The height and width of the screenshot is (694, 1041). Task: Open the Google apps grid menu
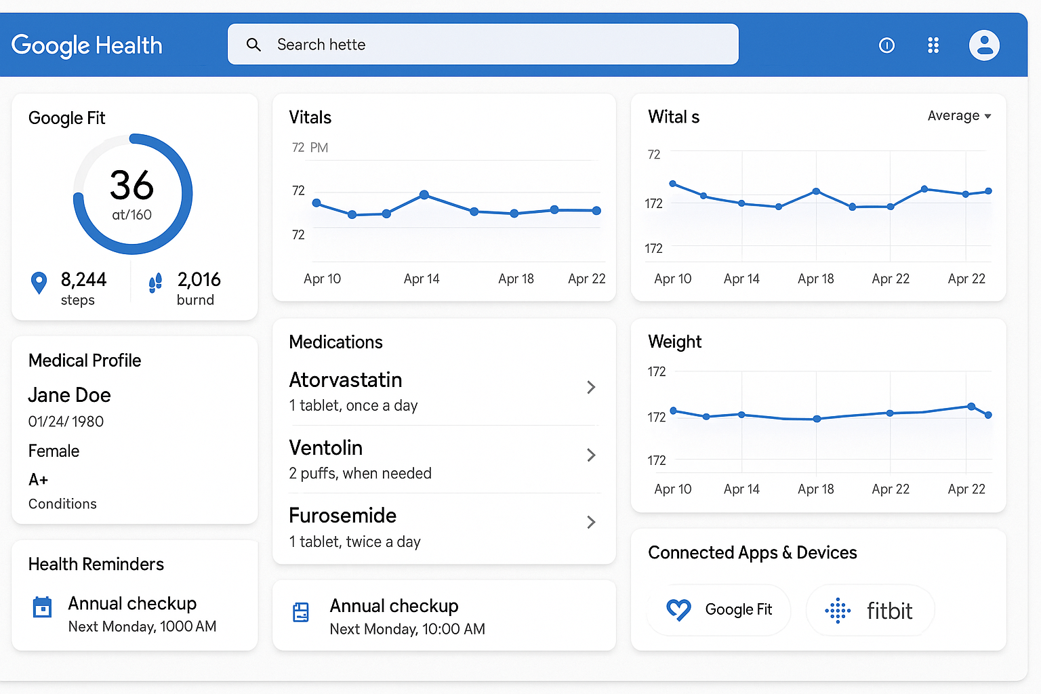933,45
